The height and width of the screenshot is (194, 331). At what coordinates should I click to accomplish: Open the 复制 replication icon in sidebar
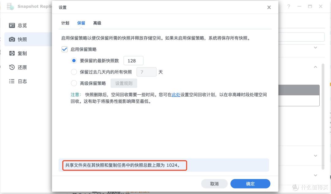(x=12, y=53)
